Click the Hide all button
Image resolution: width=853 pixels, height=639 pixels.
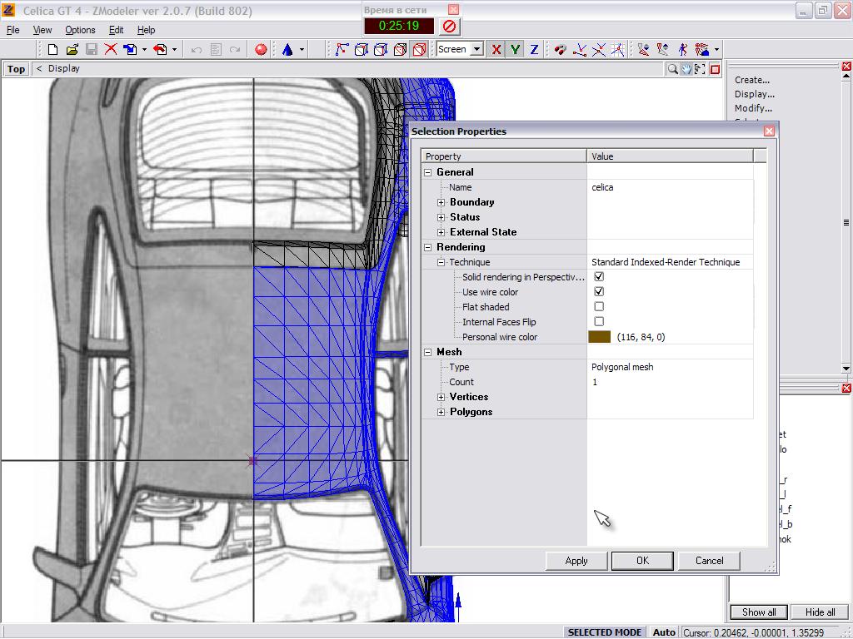[x=820, y=612]
